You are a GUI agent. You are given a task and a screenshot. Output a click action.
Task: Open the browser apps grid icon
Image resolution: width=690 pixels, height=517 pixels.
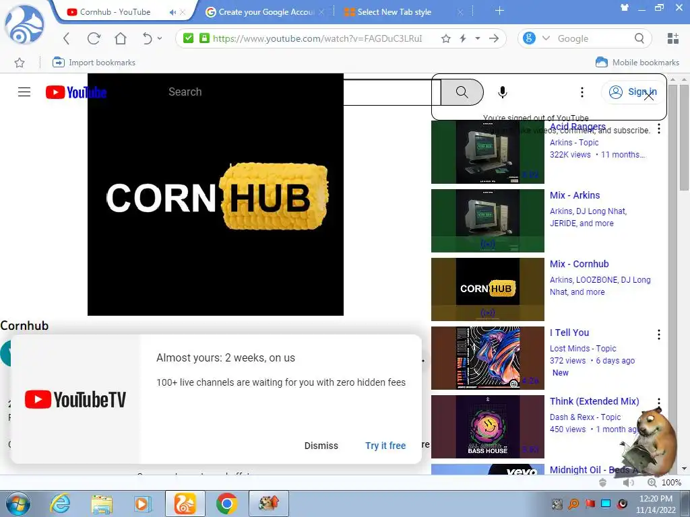(673, 38)
